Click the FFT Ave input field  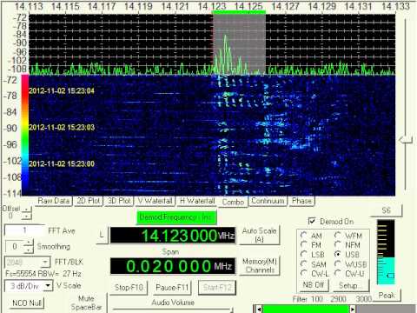24,230
